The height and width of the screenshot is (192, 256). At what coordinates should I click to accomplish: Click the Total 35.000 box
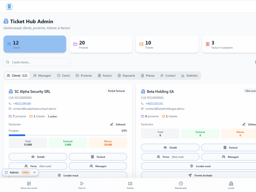(28, 143)
